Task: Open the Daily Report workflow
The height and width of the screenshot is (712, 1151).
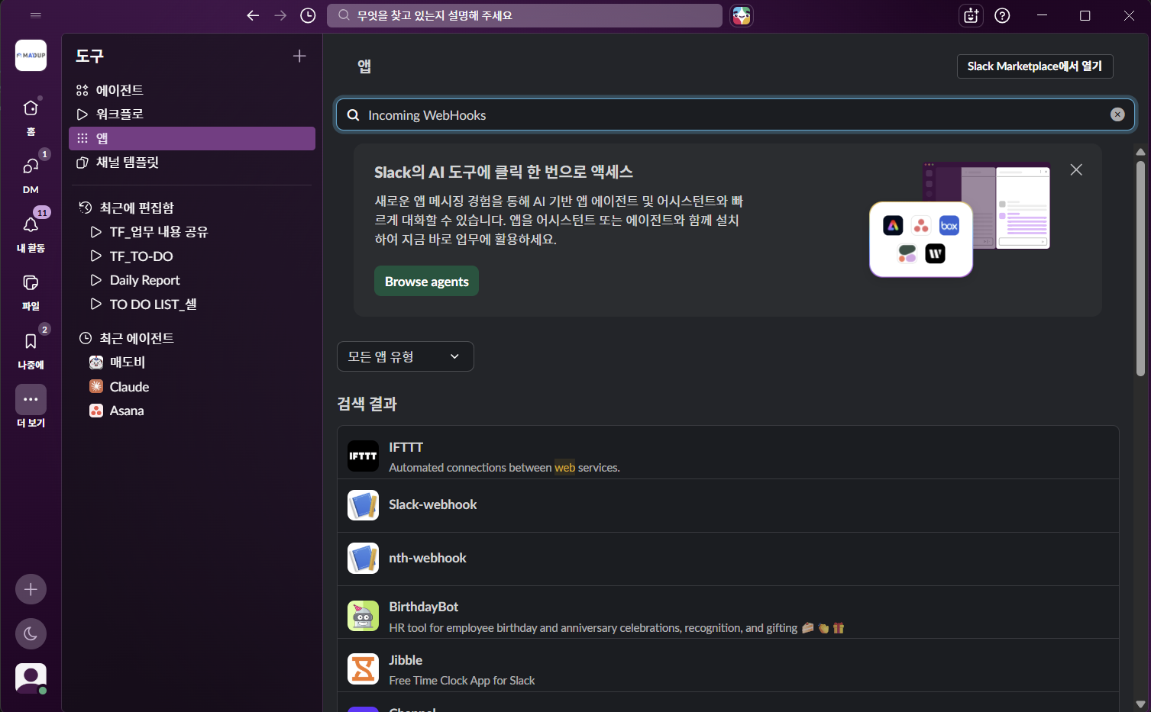Action: tap(192, 280)
